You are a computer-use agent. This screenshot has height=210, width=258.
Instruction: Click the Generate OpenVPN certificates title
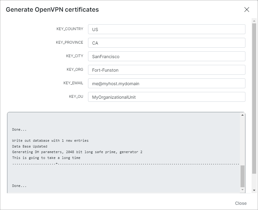click(x=52, y=10)
